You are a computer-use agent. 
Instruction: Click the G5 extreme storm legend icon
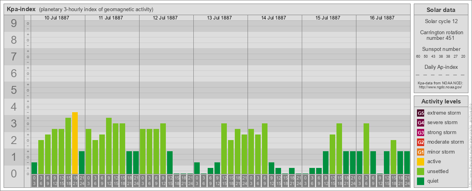421,113
